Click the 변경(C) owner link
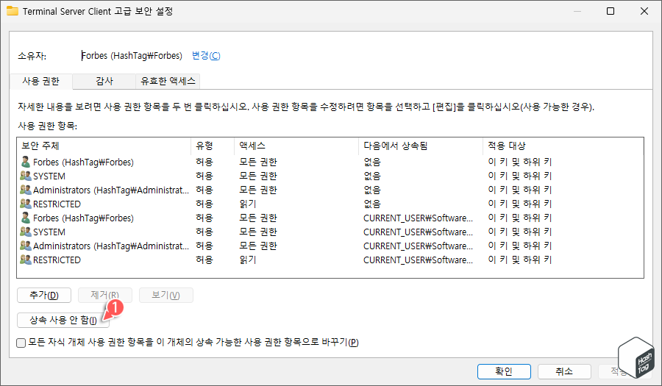This screenshot has width=662, height=386. (206, 56)
